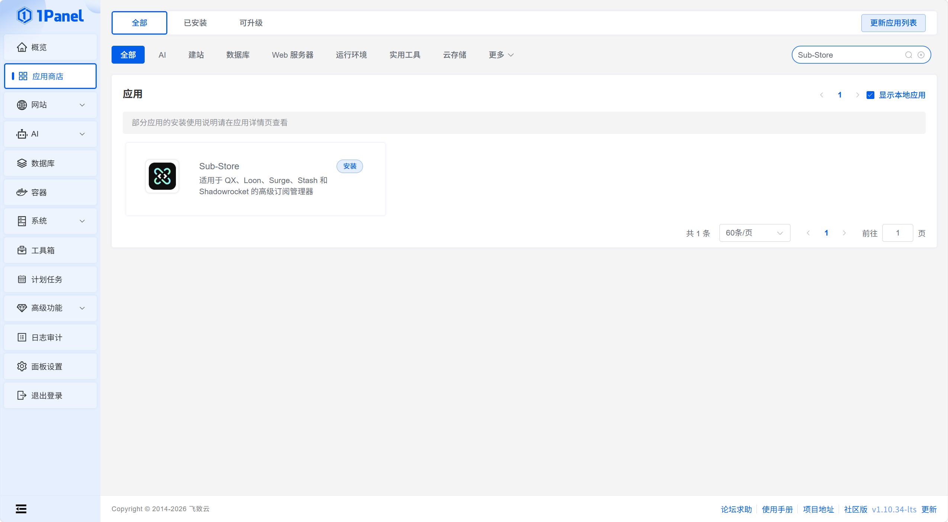Select the 数据库 category filter
Viewport: 948px width, 522px height.
[x=238, y=55]
